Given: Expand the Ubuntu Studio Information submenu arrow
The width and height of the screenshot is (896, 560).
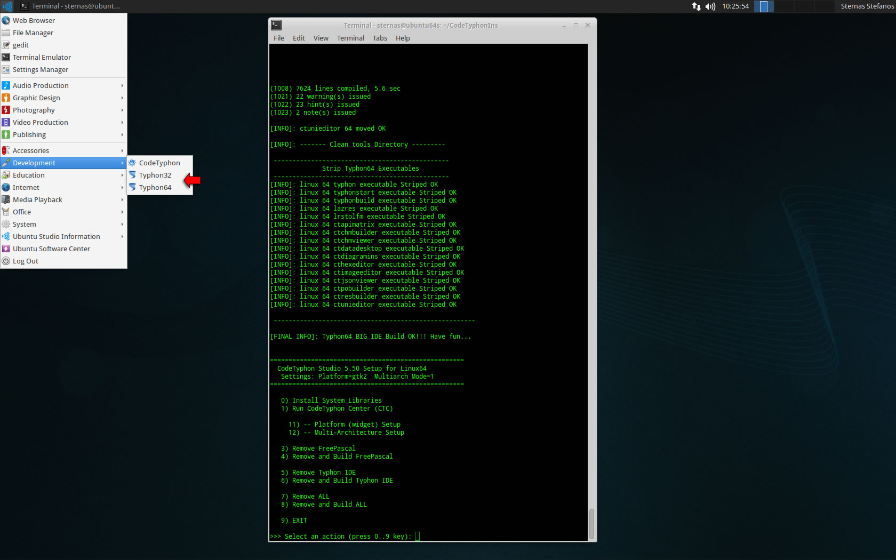Looking at the screenshot, I should [122, 236].
